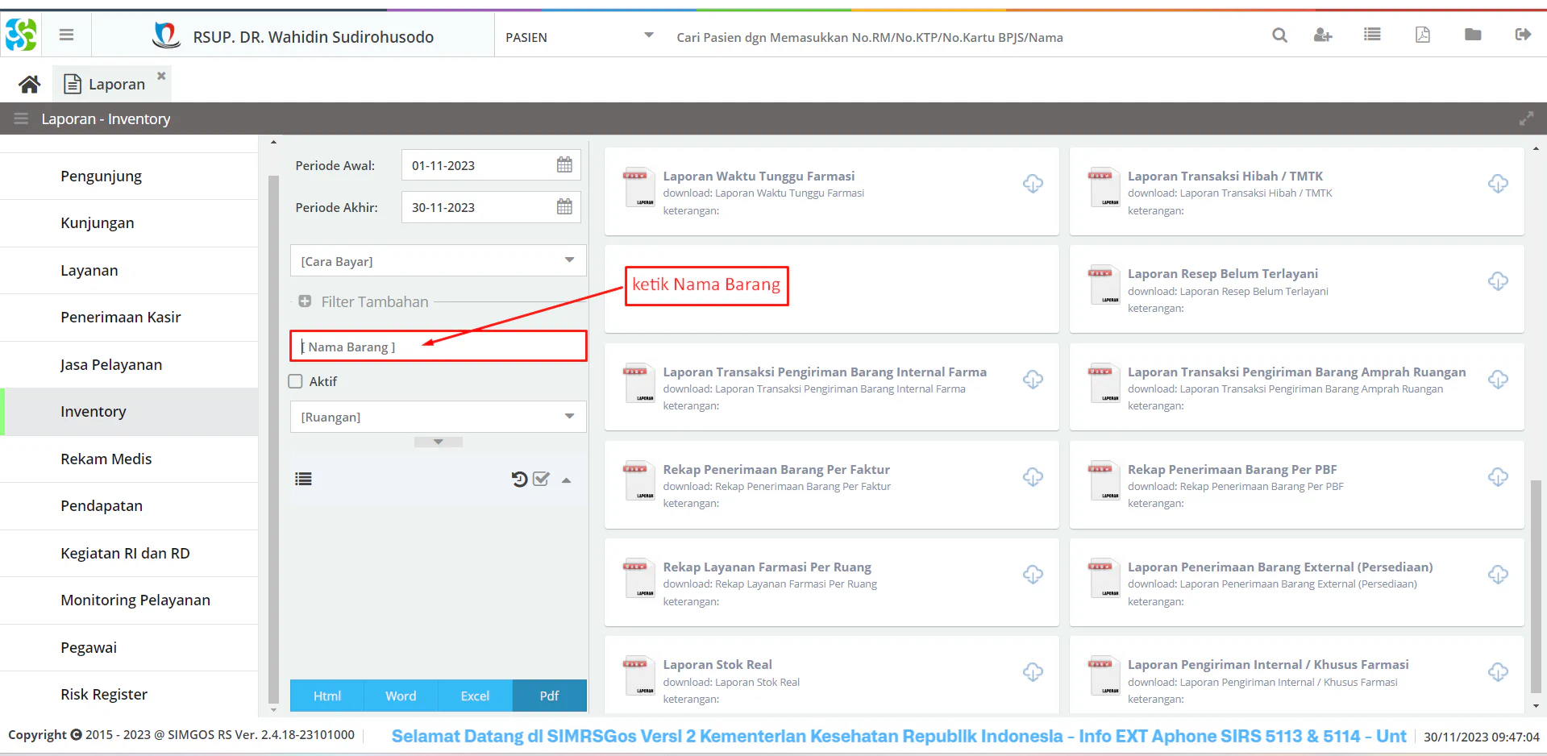Export report as Html

[x=326, y=696]
